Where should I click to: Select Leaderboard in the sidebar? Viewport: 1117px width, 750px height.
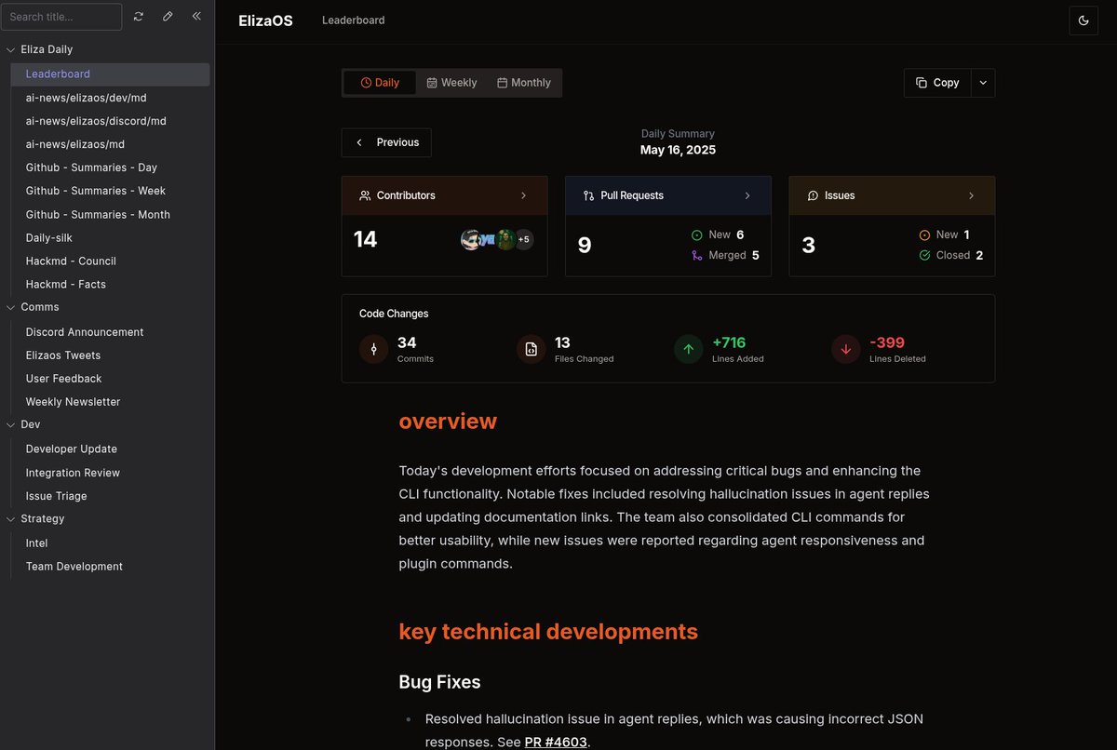tap(110, 74)
